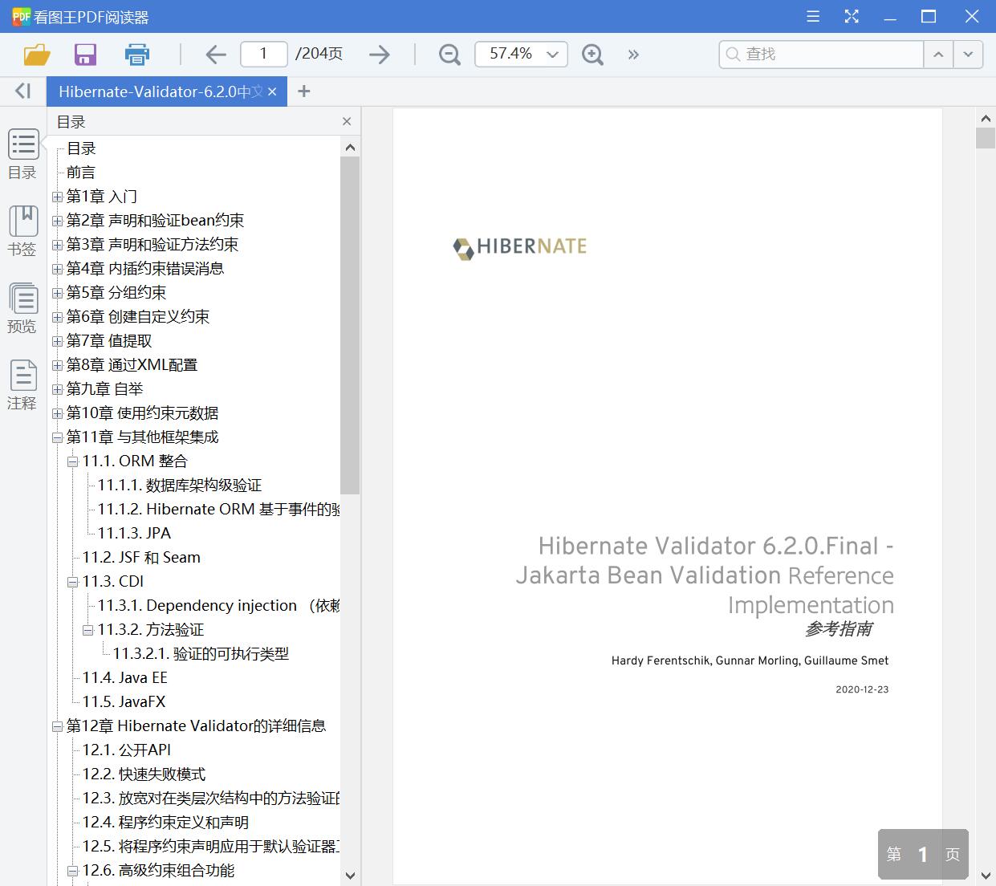Collapse the 11.1. ORM 整合 node
The width and height of the screenshot is (996, 886).
point(73,461)
